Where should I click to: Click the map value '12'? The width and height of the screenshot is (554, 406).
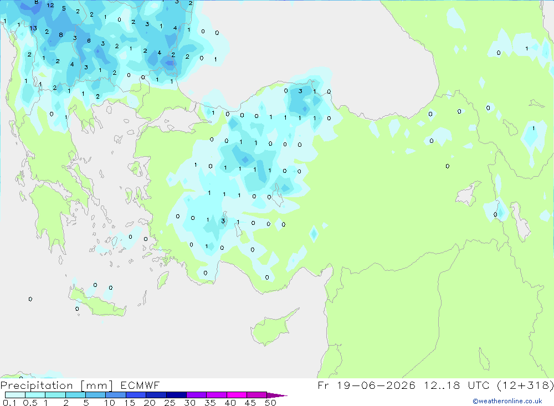pyautogui.click(x=50, y=6)
